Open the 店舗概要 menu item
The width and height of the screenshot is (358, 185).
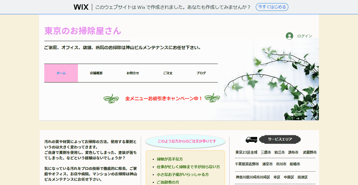(x=96, y=73)
